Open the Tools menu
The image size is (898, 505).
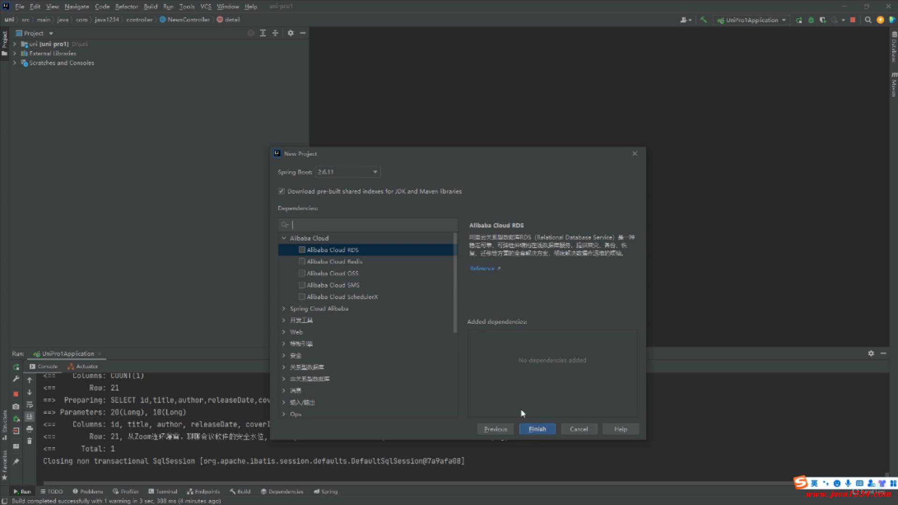click(187, 7)
